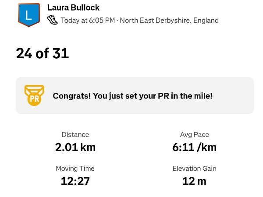Click the Avg Pace stat label
Viewport: 263px width, 197px height.
click(x=194, y=135)
